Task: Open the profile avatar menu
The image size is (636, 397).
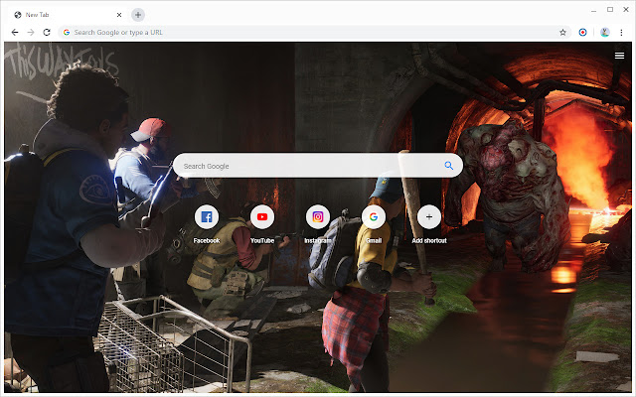Action: (605, 33)
